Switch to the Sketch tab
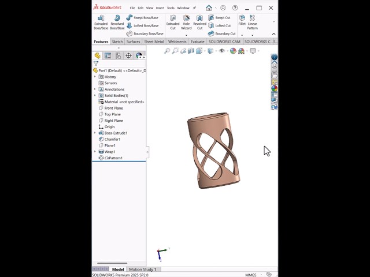Image resolution: width=370 pixels, height=277 pixels. (x=117, y=42)
